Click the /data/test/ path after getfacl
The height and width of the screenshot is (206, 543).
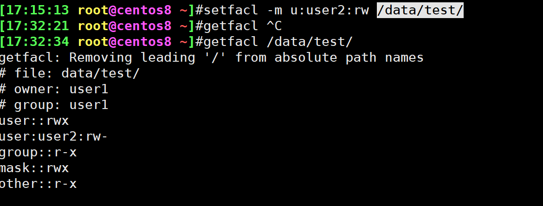click(310, 42)
